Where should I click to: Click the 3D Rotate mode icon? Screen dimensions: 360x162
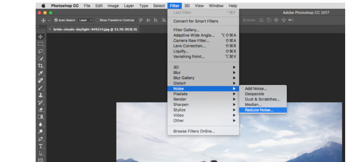(261, 20)
